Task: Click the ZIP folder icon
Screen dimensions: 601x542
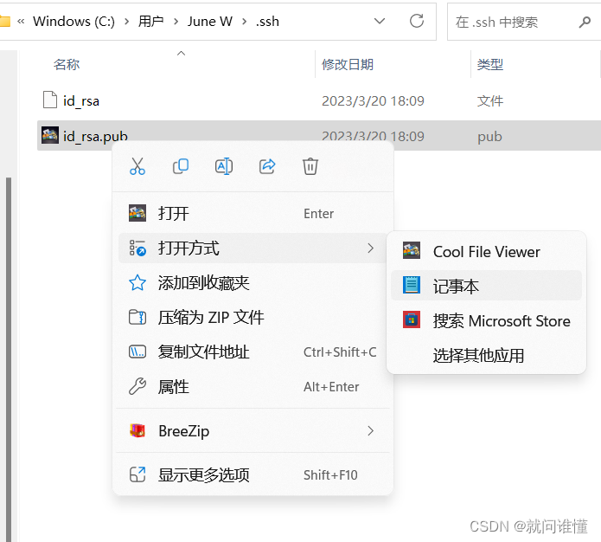Action: (x=137, y=318)
